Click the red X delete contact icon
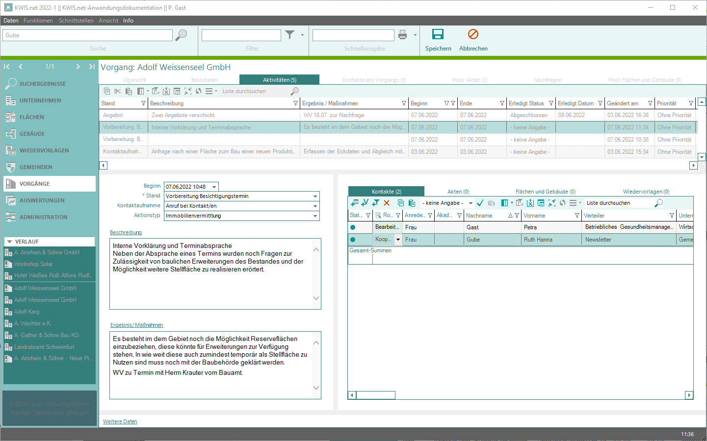 (x=387, y=203)
